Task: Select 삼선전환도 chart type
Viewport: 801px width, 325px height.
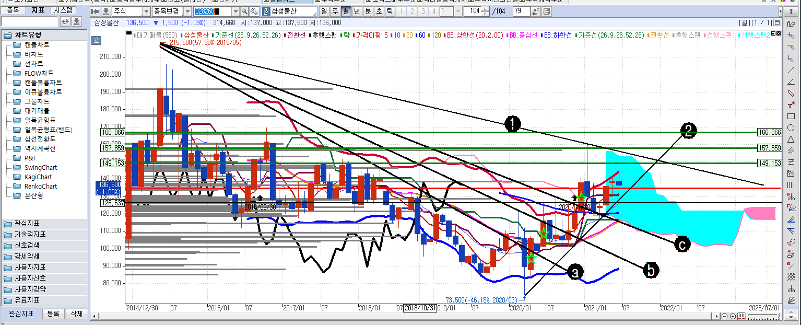Action: (x=40, y=139)
